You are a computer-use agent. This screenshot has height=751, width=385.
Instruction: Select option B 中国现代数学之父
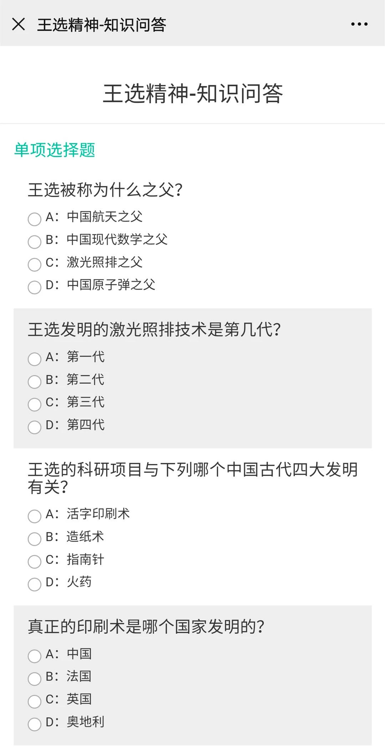point(35,242)
